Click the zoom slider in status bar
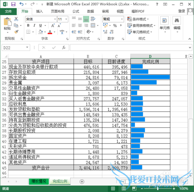The width and height of the screenshot is (194, 192). (x=158, y=189)
